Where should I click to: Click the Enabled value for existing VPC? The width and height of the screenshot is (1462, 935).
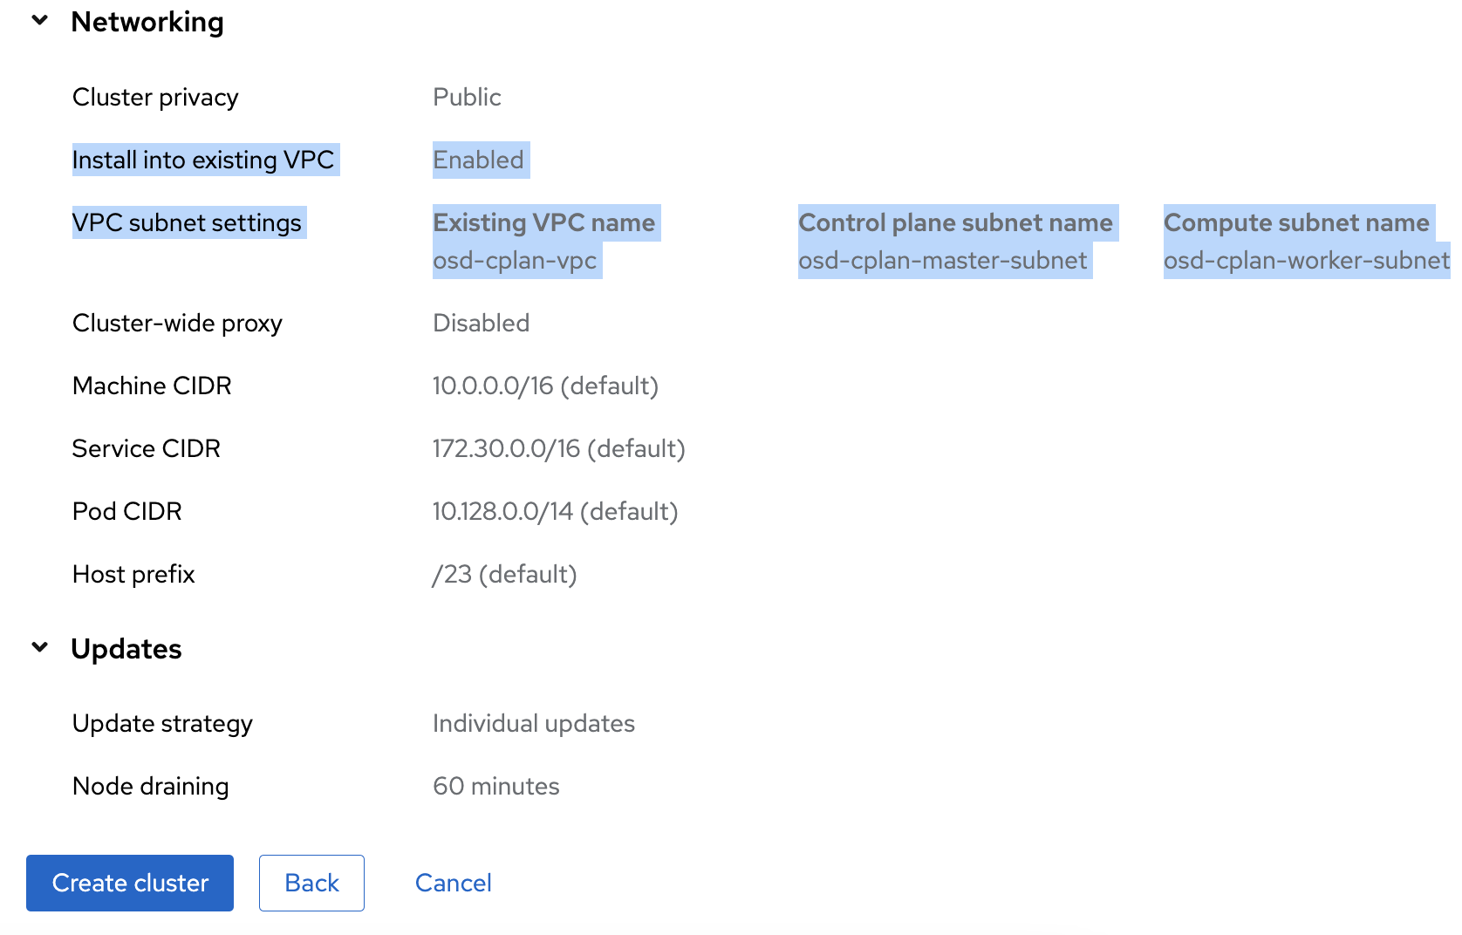click(x=478, y=160)
